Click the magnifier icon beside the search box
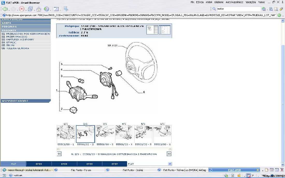 214,9
